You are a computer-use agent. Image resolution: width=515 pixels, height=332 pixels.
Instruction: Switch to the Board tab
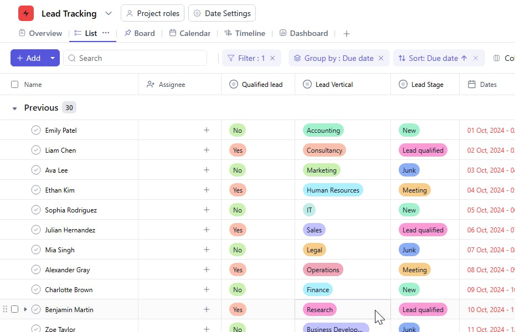139,33
